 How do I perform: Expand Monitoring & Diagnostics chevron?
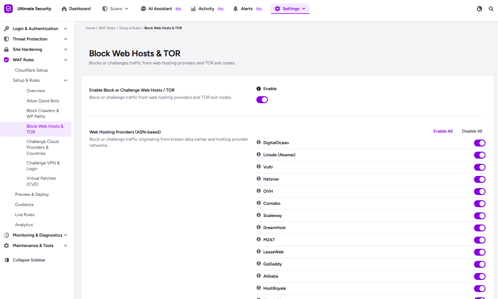tap(66, 235)
